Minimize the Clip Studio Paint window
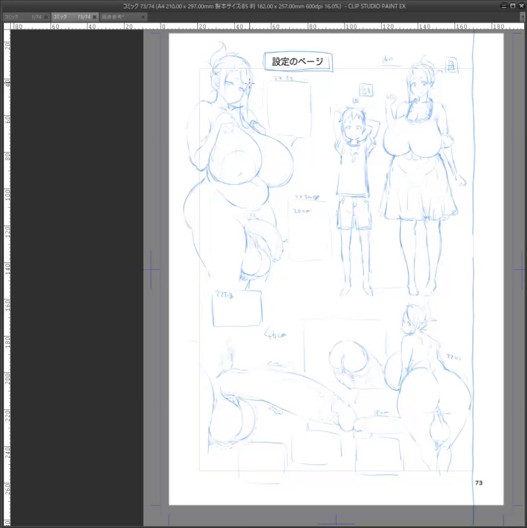 pos(504,6)
